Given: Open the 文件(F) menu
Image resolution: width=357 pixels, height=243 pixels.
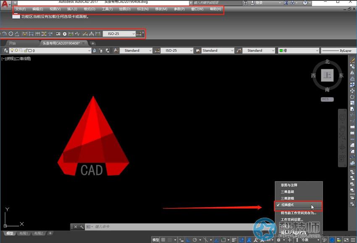Looking at the screenshot, I should (21, 9).
